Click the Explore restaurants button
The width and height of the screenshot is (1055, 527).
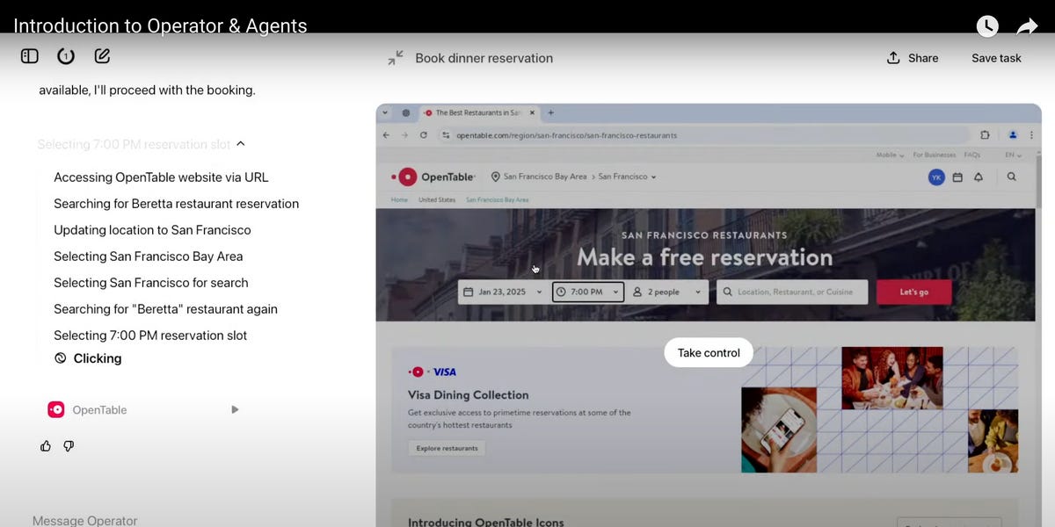[x=447, y=448]
